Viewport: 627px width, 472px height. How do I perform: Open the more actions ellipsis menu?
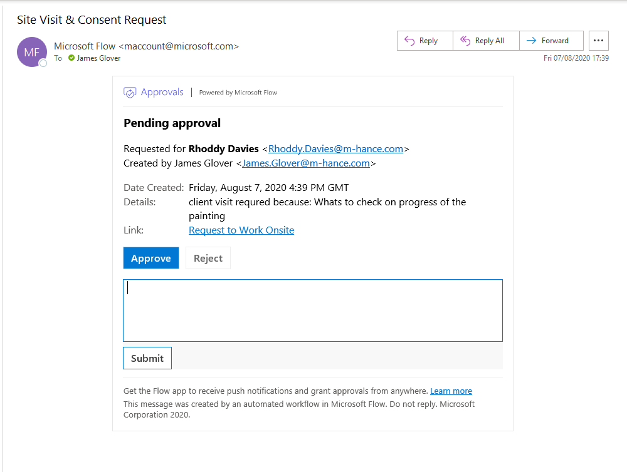[x=599, y=41]
